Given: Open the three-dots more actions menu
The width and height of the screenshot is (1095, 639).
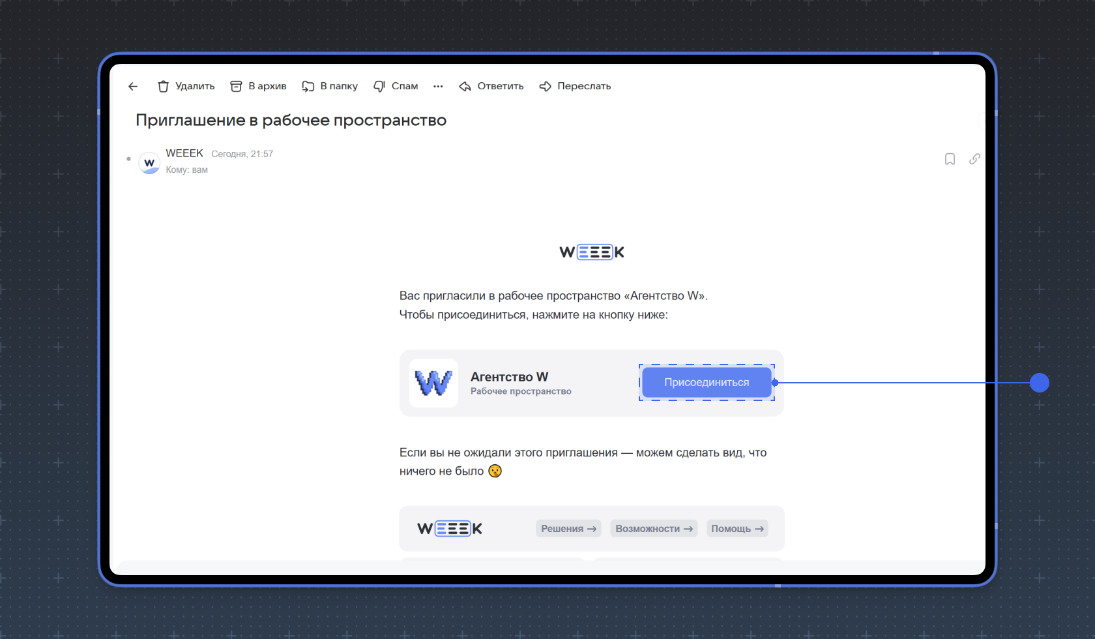Looking at the screenshot, I should click(x=438, y=86).
